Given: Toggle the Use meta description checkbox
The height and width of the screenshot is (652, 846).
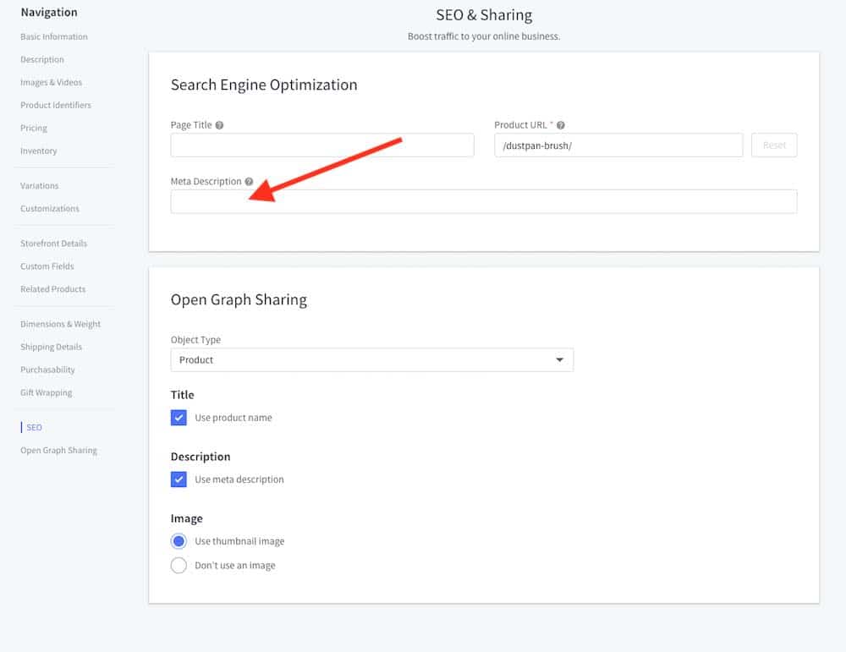Looking at the screenshot, I should (179, 479).
